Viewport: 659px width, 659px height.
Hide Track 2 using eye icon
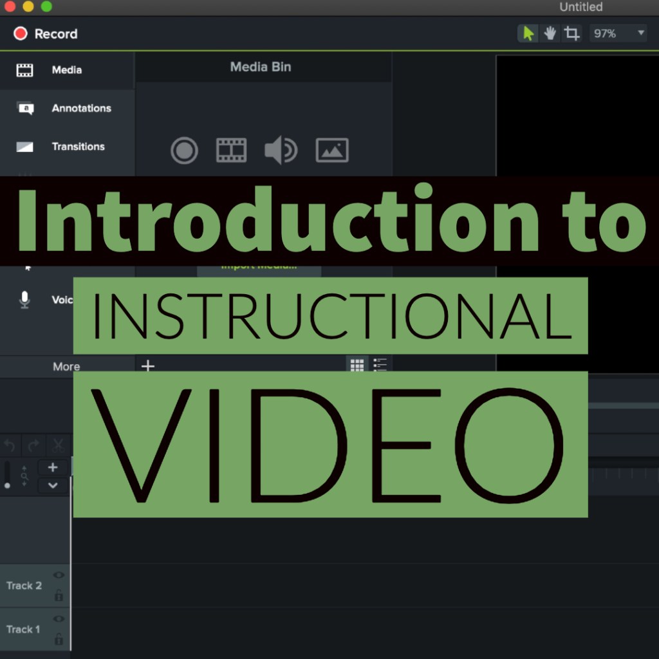[59, 575]
